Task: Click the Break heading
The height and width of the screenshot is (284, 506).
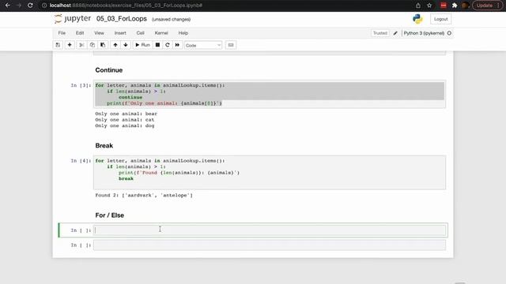Action: (104, 145)
